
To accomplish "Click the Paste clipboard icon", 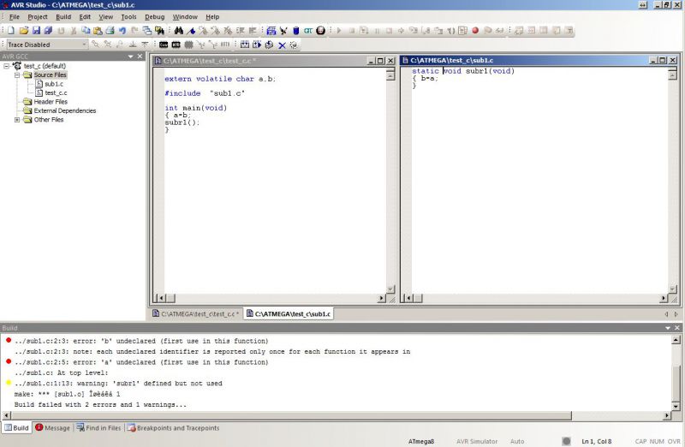I will click(98, 31).
